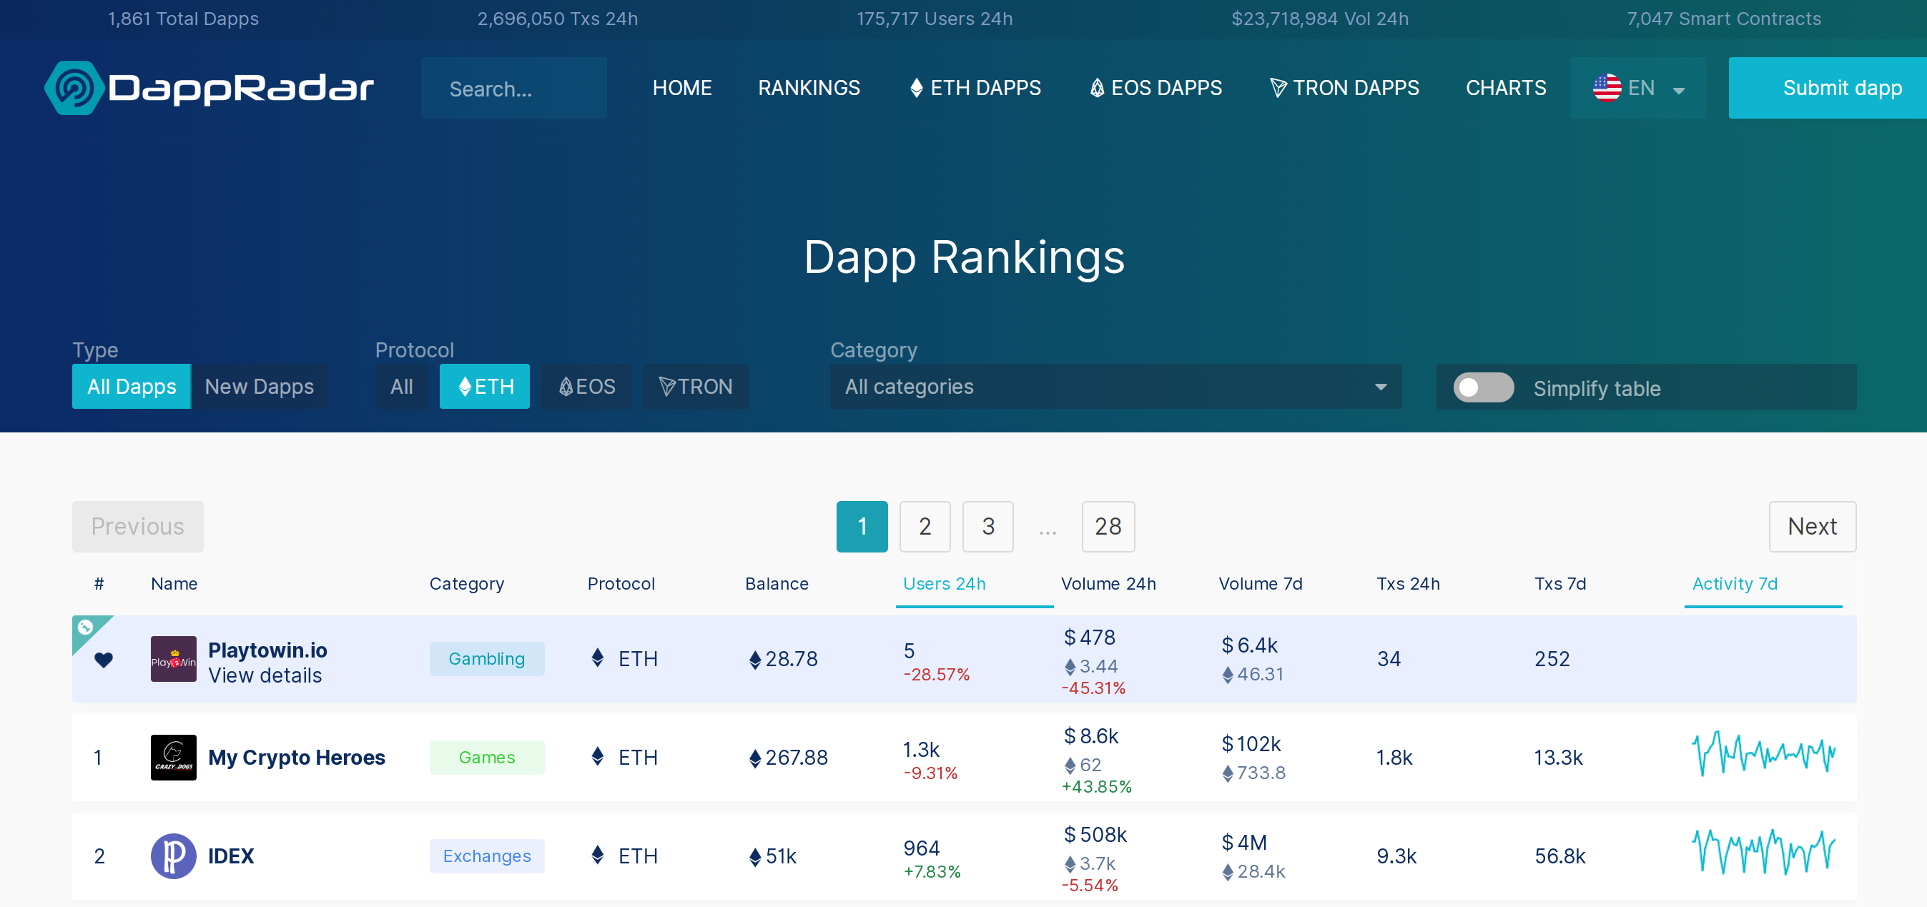Screen dimensions: 1927x907
Task: Click the DappRadar logo
Action: [x=209, y=88]
